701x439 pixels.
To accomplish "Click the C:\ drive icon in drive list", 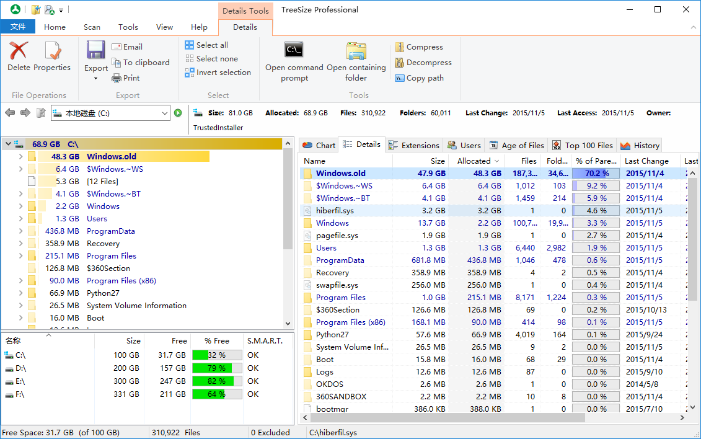I will tap(9, 355).
